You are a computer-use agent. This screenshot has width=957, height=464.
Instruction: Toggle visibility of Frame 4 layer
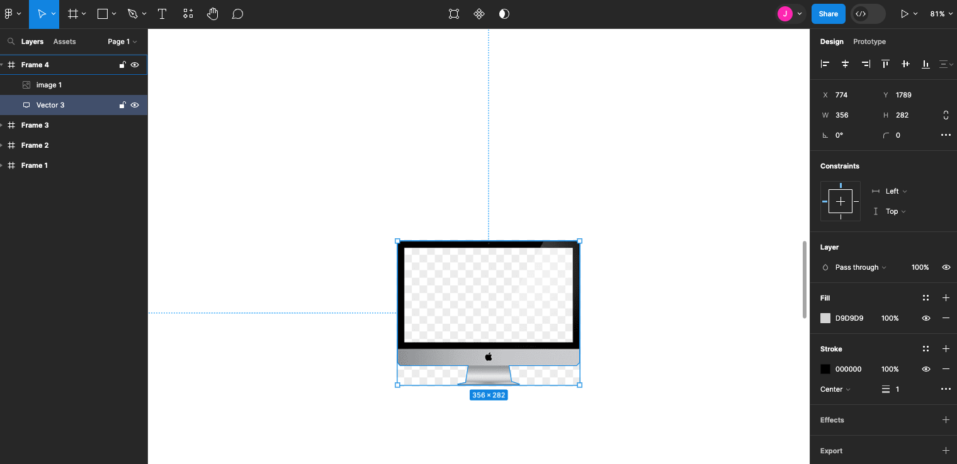click(x=135, y=65)
